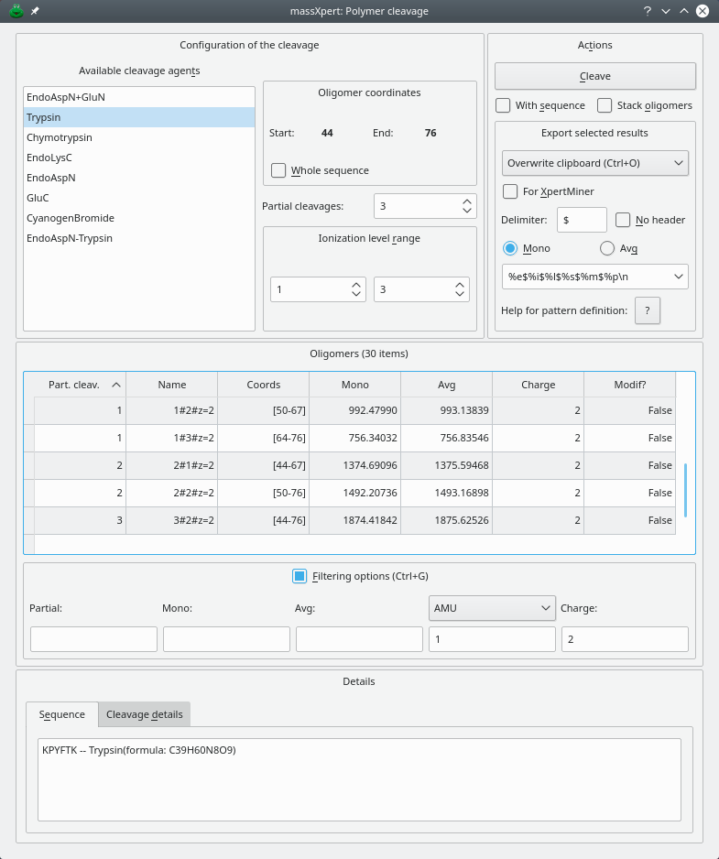Viewport: 719px width, 859px height.
Task: Click the oligomers table vertical scrollbar
Action: coord(685,490)
